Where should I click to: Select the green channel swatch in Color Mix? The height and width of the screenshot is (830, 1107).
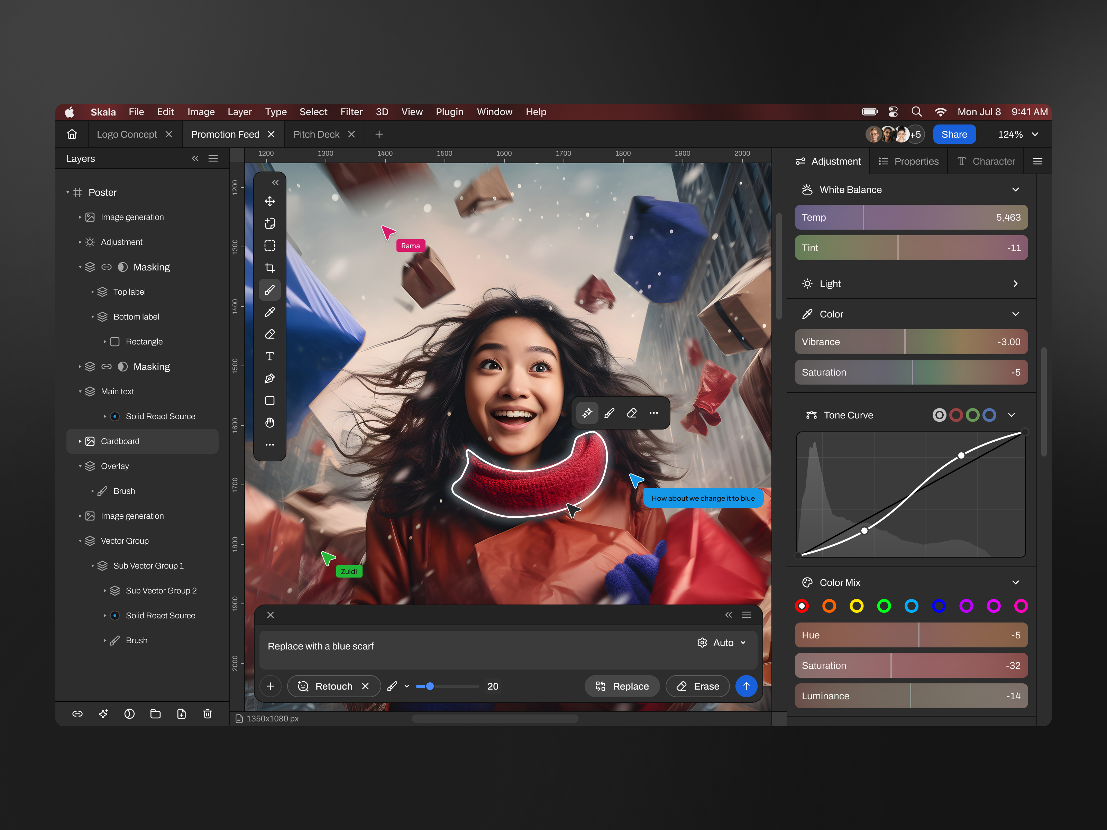[x=884, y=606]
